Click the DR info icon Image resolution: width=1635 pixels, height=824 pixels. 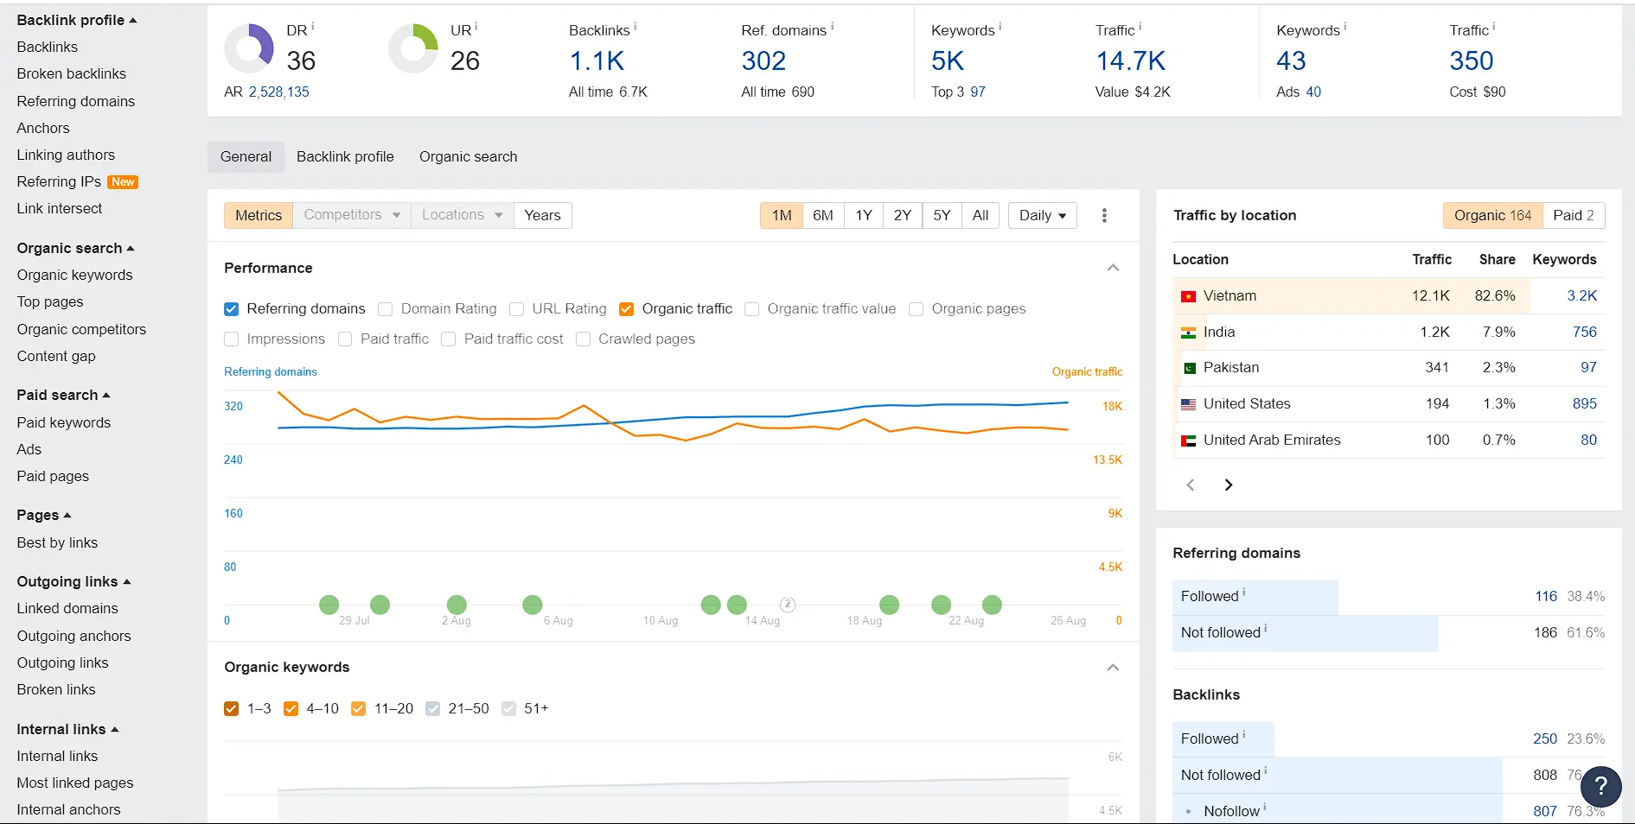point(313,27)
